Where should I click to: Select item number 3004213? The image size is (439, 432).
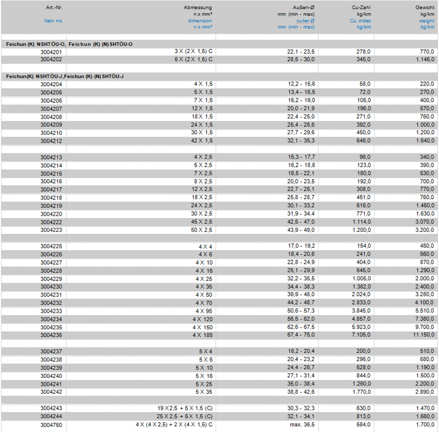pyautogui.click(x=51, y=158)
